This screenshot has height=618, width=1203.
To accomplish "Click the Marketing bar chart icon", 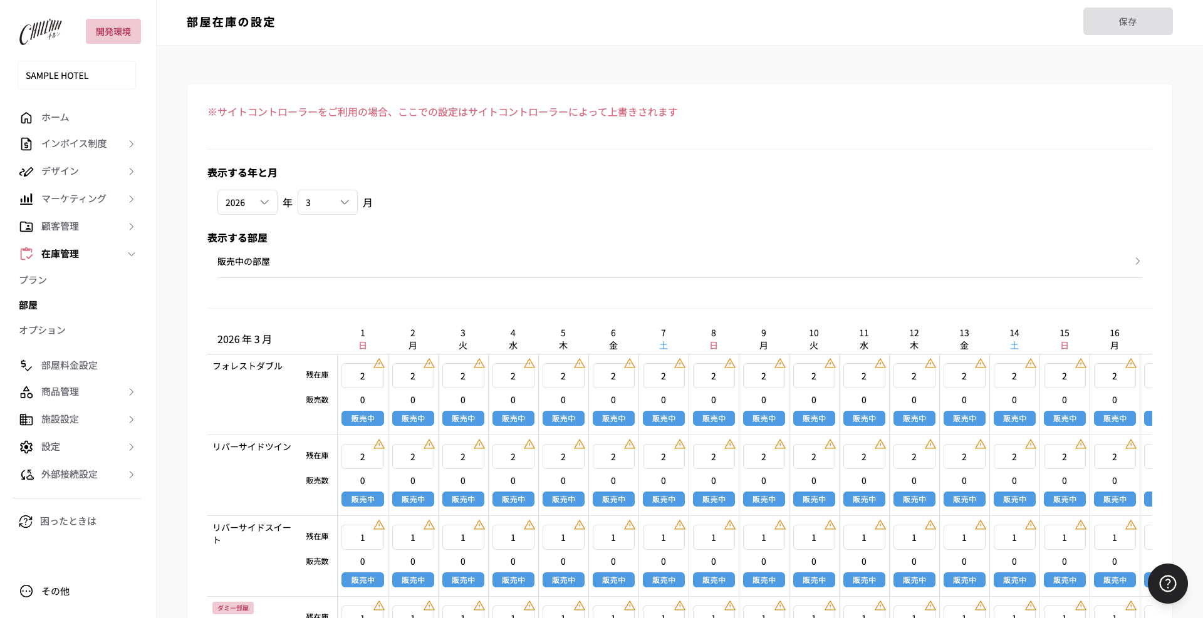I will pyautogui.click(x=26, y=199).
